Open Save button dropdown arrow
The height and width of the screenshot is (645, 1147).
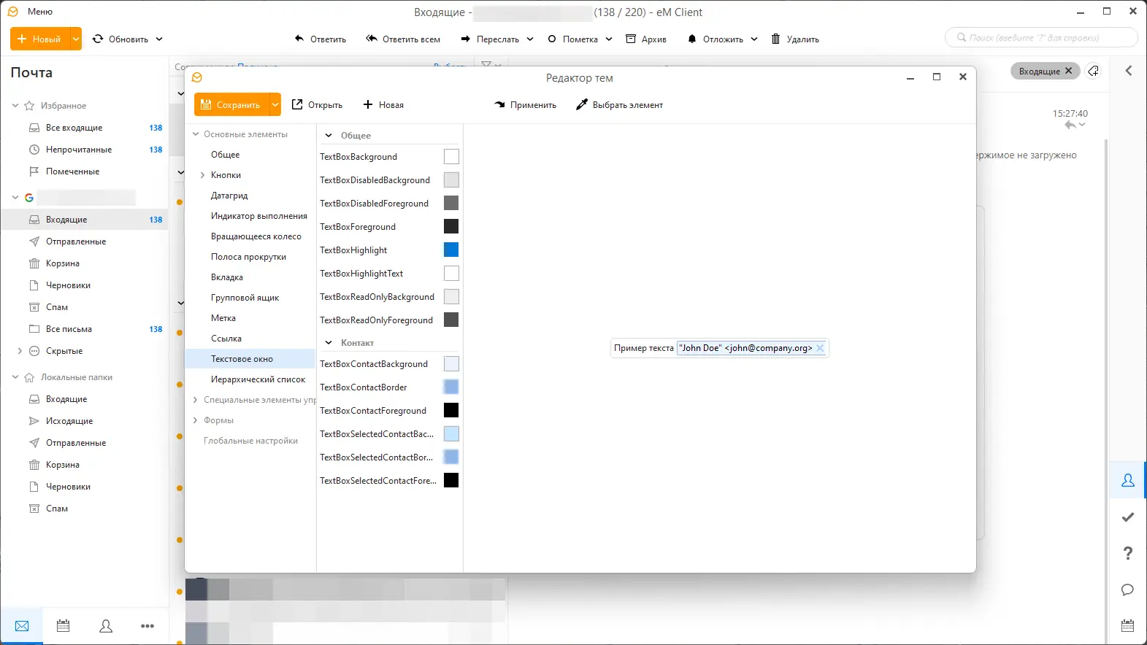click(x=275, y=105)
